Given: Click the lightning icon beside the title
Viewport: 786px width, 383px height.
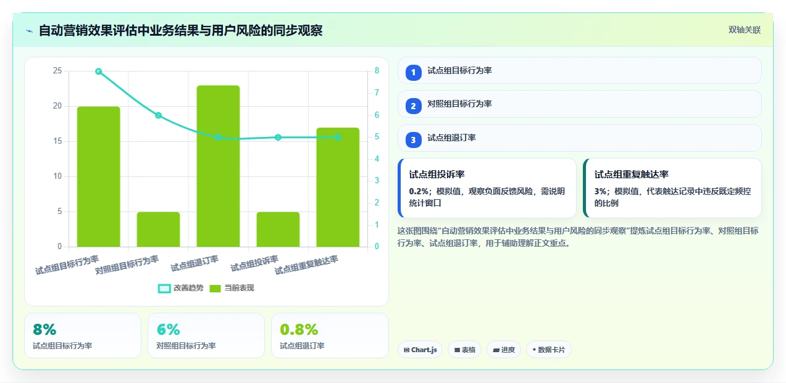Looking at the screenshot, I should click(x=29, y=31).
